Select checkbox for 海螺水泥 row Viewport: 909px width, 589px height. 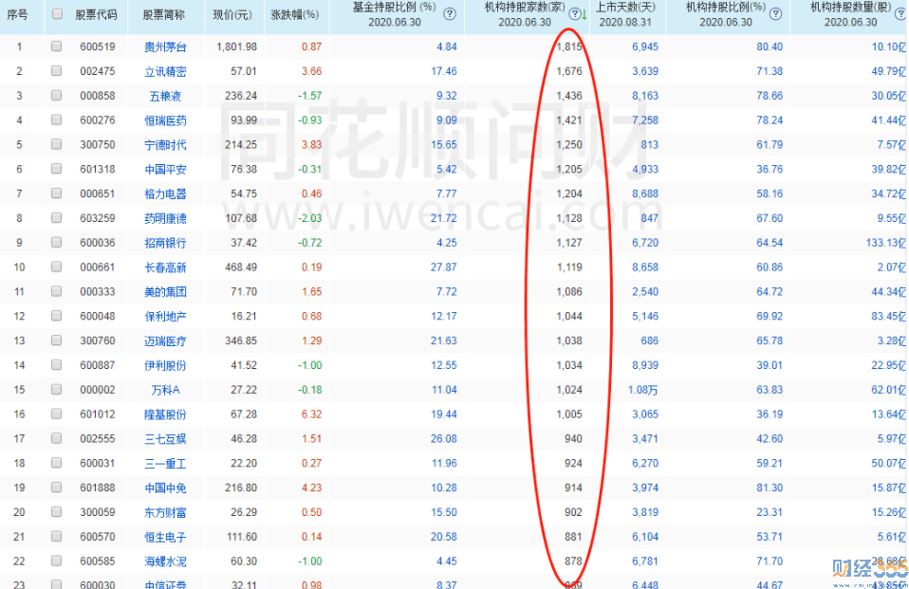click(x=56, y=561)
